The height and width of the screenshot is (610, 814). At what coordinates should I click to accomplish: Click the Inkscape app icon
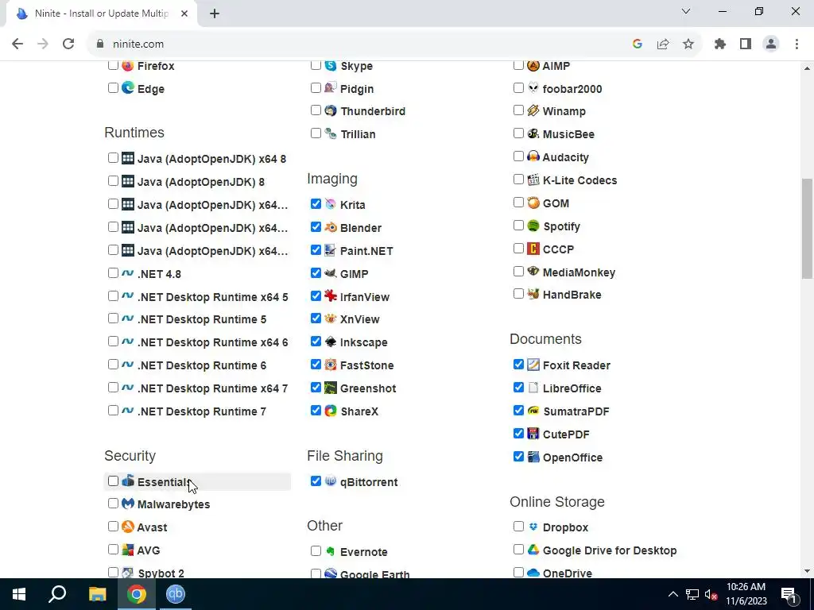[x=330, y=342]
